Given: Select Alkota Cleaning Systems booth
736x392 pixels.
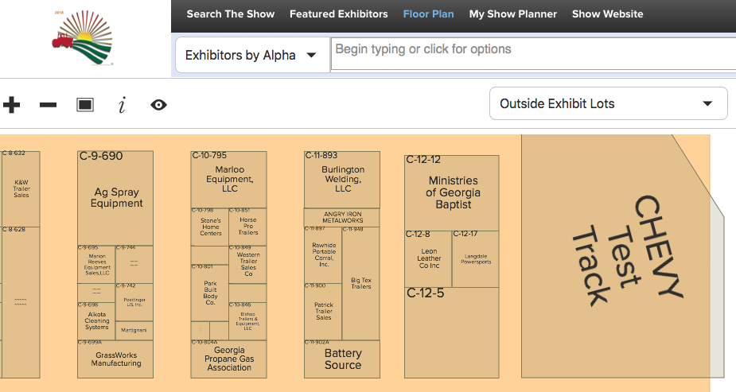Looking at the screenshot, I should [96, 321].
